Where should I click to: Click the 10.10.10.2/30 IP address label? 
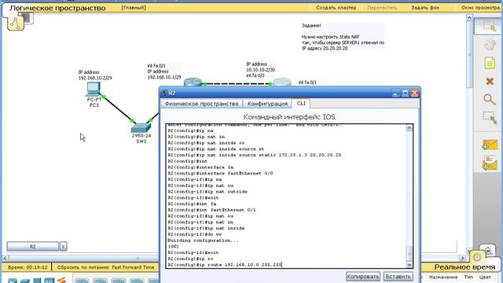pos(260,70)
